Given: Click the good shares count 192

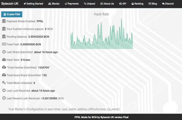Looking at the screenshot, I should pos(44,75).
